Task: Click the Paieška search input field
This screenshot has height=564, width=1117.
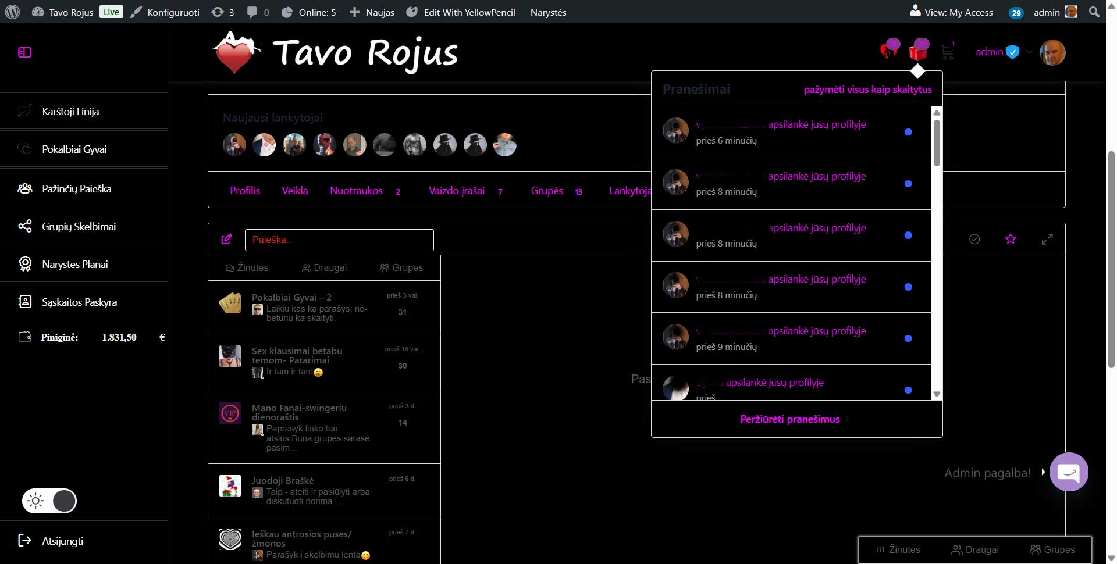Action: click(x=339, y=240)
